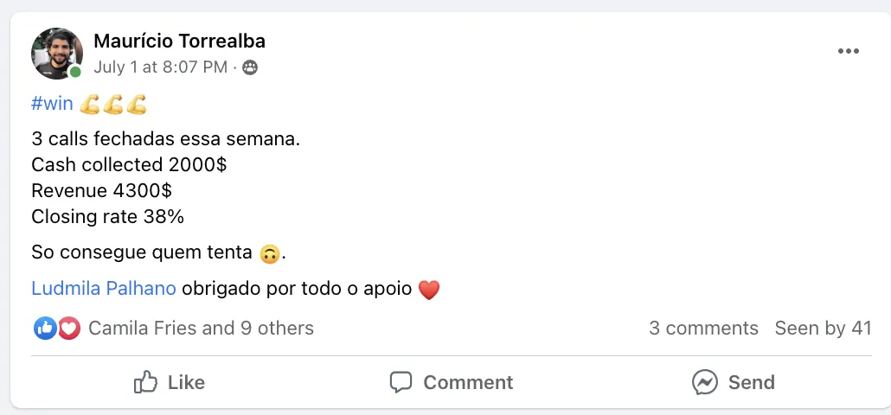Open the Seen by 41 list
The image size is (891, 415).
(x=823, y=329)
